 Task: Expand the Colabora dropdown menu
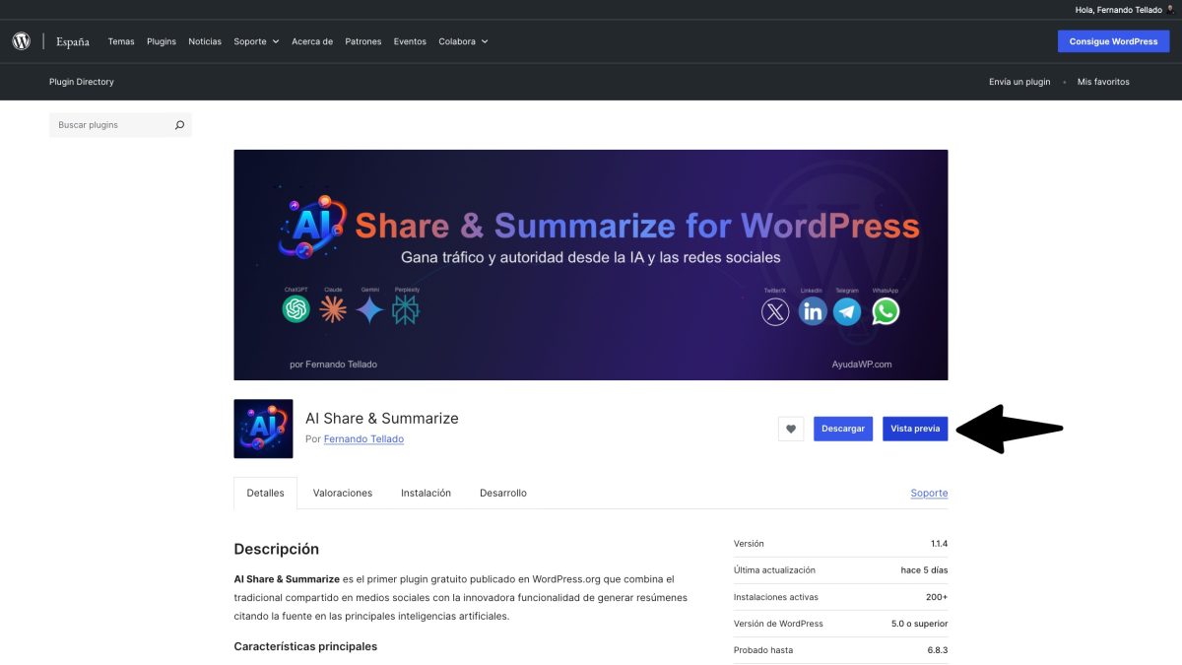(x=458, y=41)
